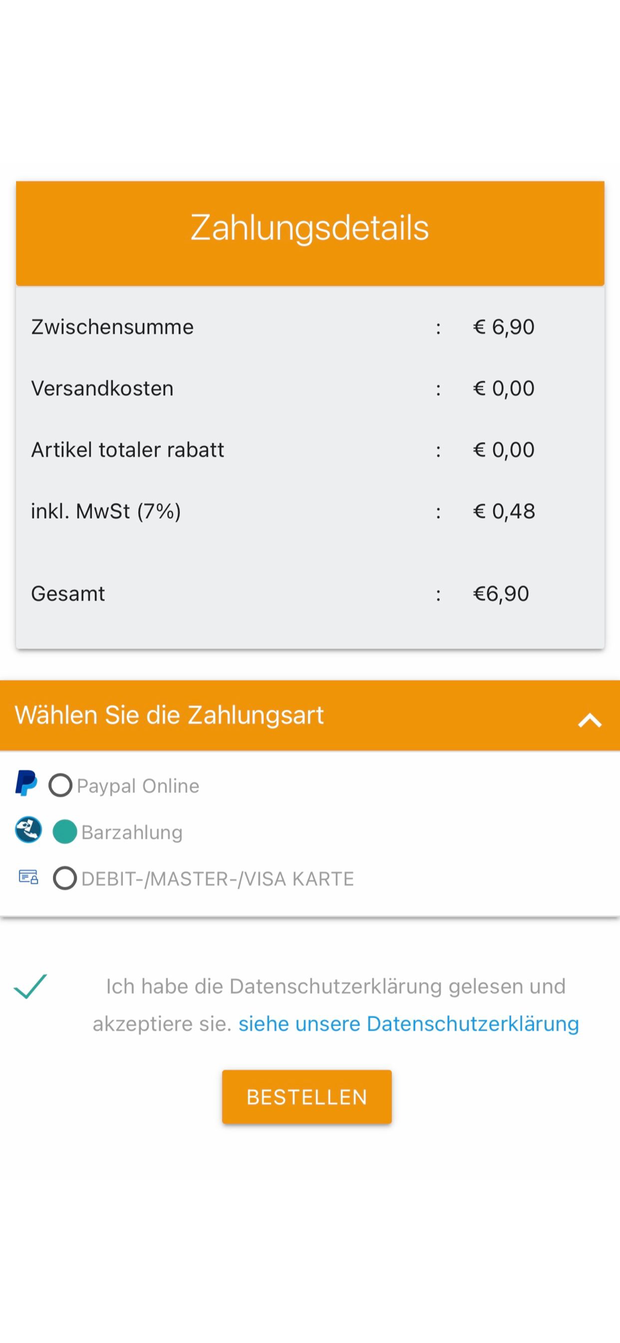The width and height of the screenshot is (620, 1343).
Task: Select the Barzahlung radio button
Action: [x=65, y=832]
